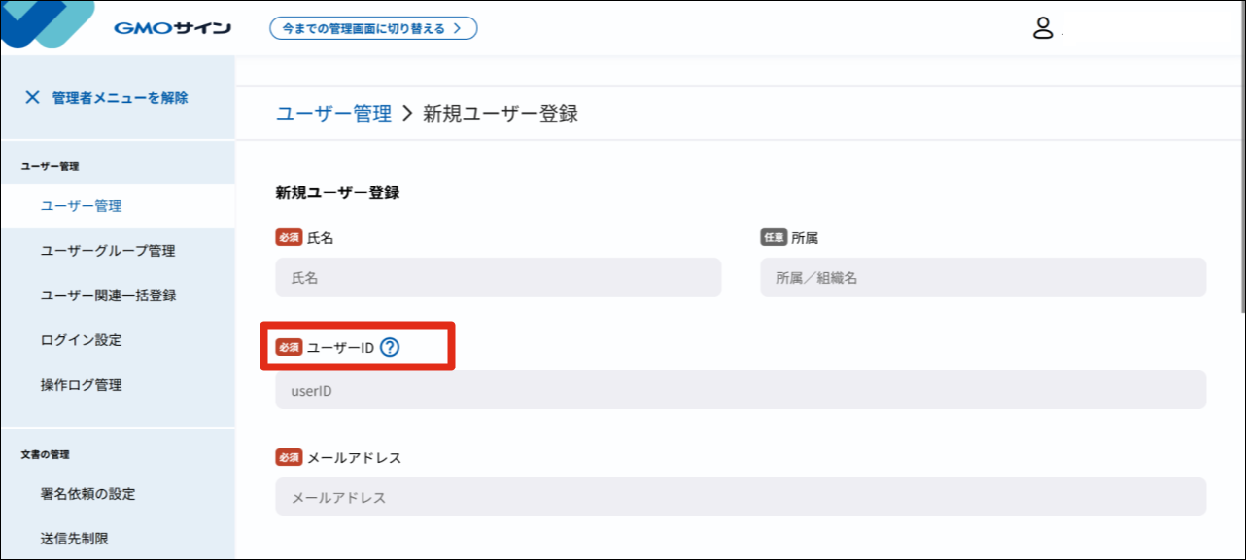
Task: Click the X icon to exit admin menu
Action: (x=32, y=97)
